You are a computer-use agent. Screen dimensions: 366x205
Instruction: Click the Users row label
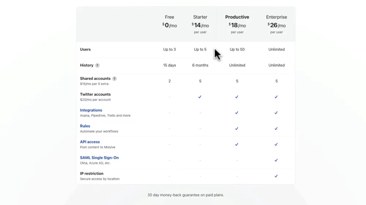(x=85, y=49)
